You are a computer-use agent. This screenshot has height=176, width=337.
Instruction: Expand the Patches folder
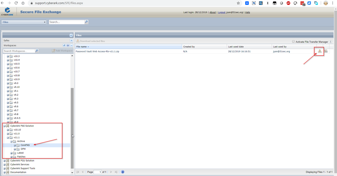coord(11,157)
